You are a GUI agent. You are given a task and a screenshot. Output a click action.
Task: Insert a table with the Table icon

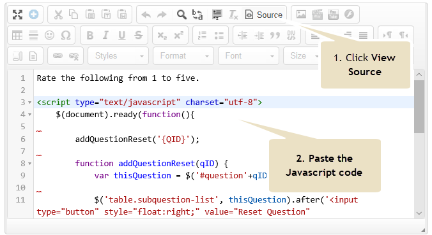point(17,35)
